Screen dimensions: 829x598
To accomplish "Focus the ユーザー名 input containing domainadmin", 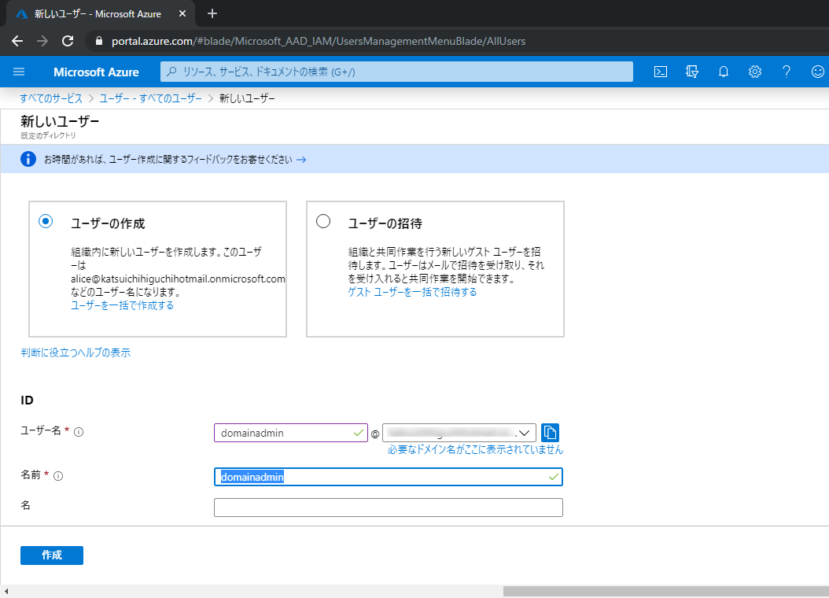I will point(291,433).
